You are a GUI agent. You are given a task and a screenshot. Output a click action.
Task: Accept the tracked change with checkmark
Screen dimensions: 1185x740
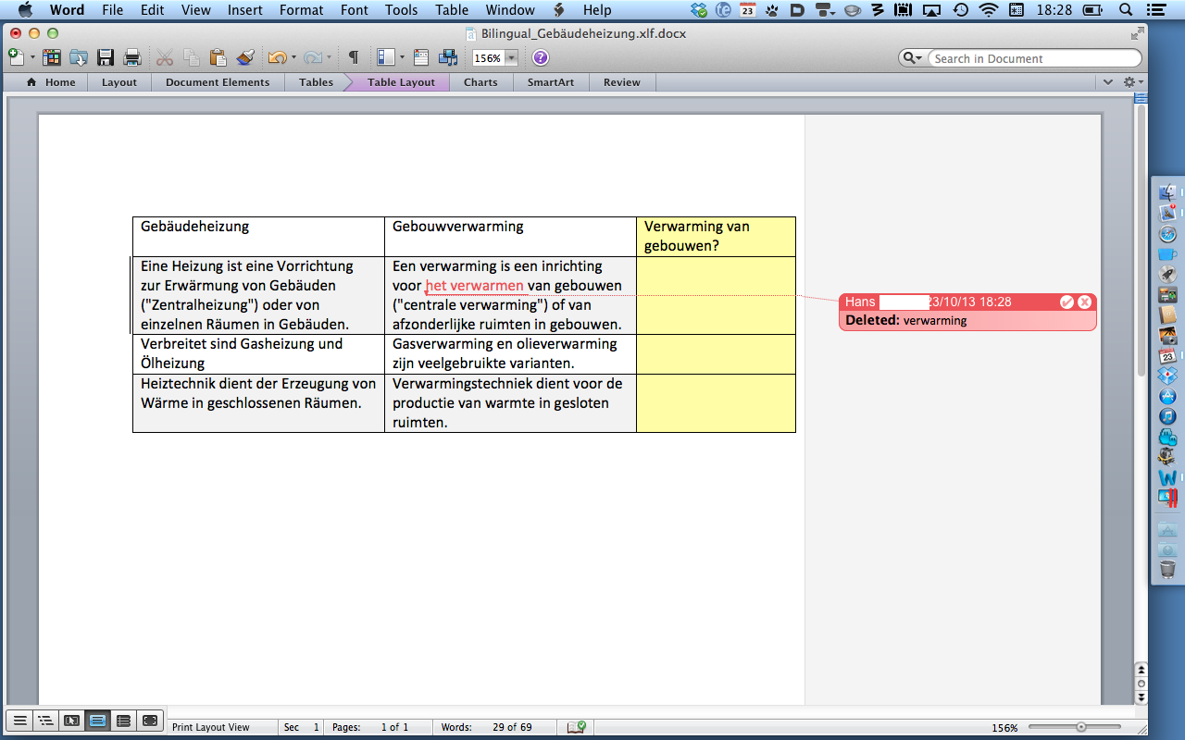point(1066,302)
